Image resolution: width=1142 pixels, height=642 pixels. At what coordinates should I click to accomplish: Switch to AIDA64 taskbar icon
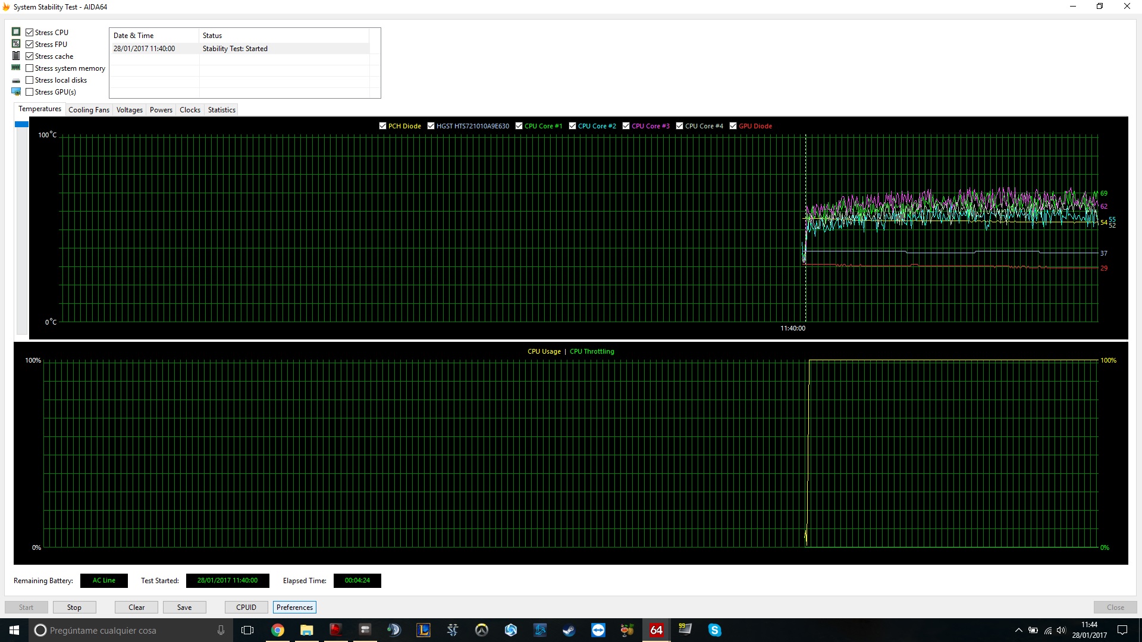[657, 630]
